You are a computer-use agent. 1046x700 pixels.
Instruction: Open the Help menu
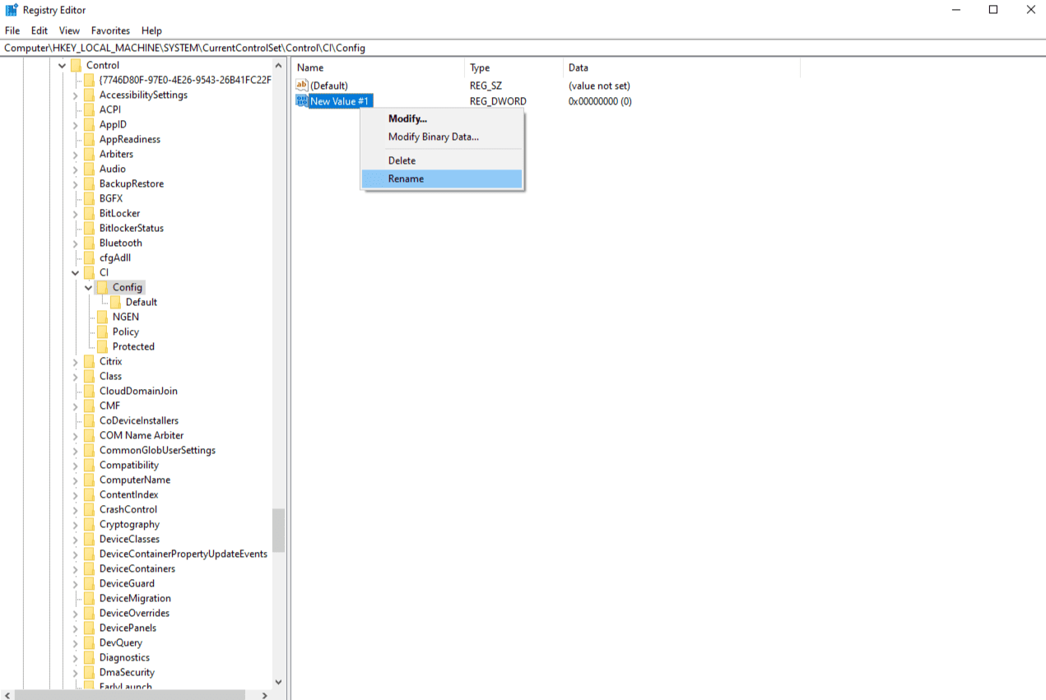point(151,30)
